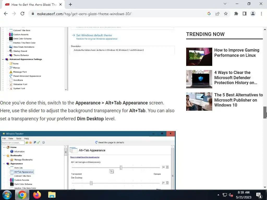Open the Action Center notifications

pos(259,195)
